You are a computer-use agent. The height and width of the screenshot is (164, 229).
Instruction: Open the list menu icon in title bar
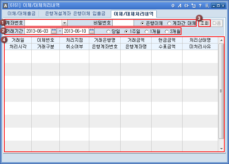(x=206, y=5)
